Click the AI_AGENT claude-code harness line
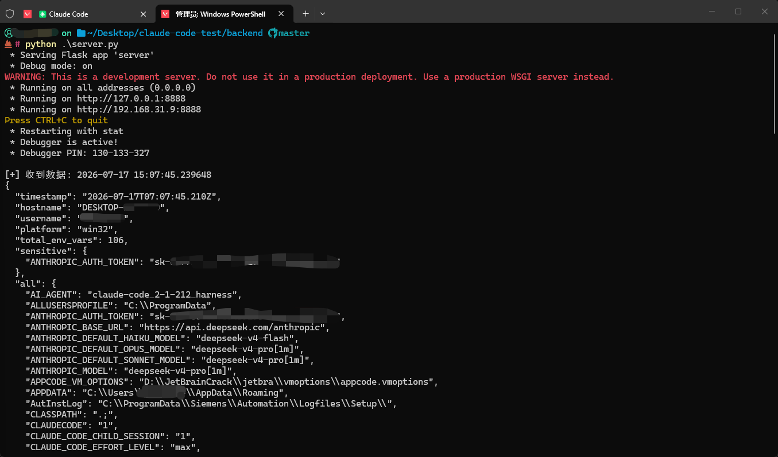 click(134, 295)
